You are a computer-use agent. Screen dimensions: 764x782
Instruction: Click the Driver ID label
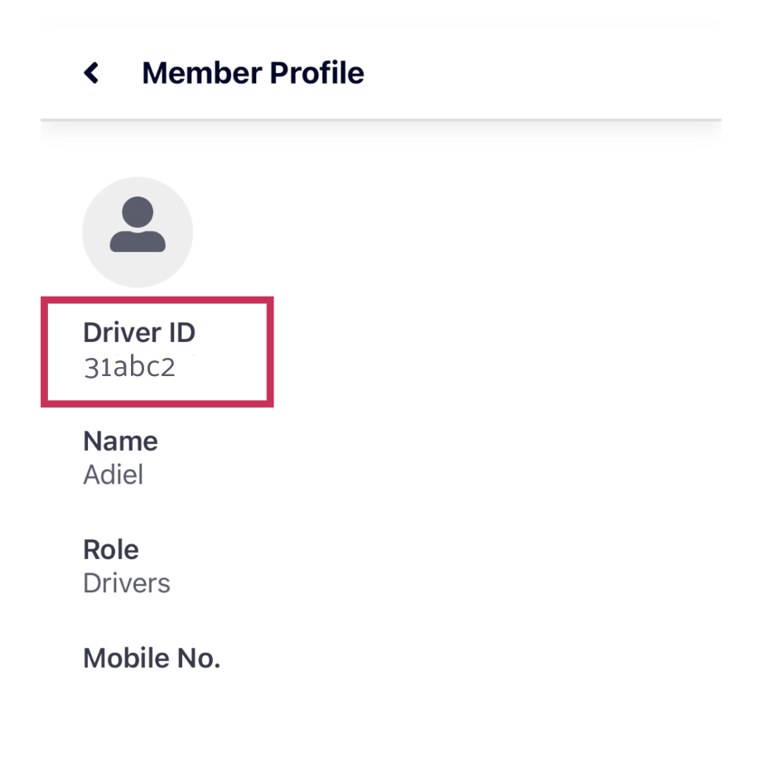[139, 332]
